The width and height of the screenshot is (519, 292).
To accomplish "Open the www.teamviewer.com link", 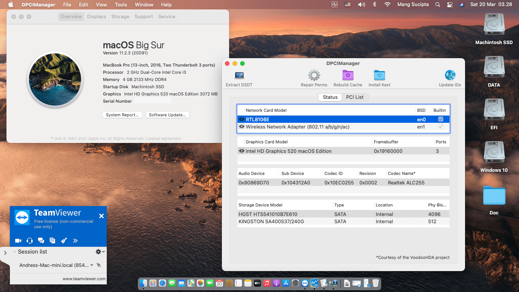I will (84, 279).
